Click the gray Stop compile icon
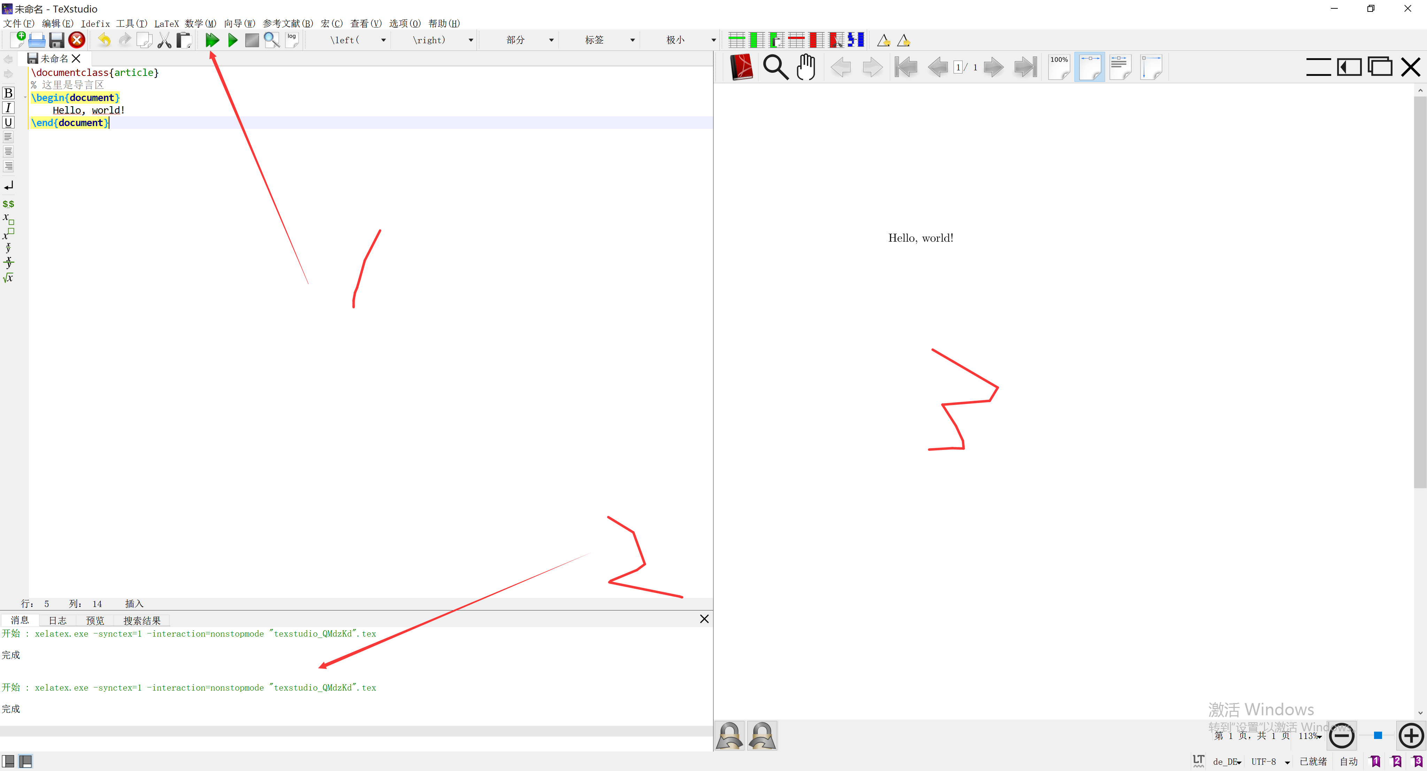Image resolution: width=1427 pixels, height=771 pixels. click(x=252, y=40)
